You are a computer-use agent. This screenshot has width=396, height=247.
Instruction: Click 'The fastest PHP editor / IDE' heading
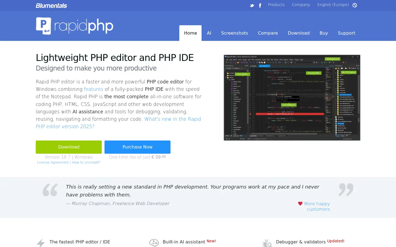click(x=80, y=242)
